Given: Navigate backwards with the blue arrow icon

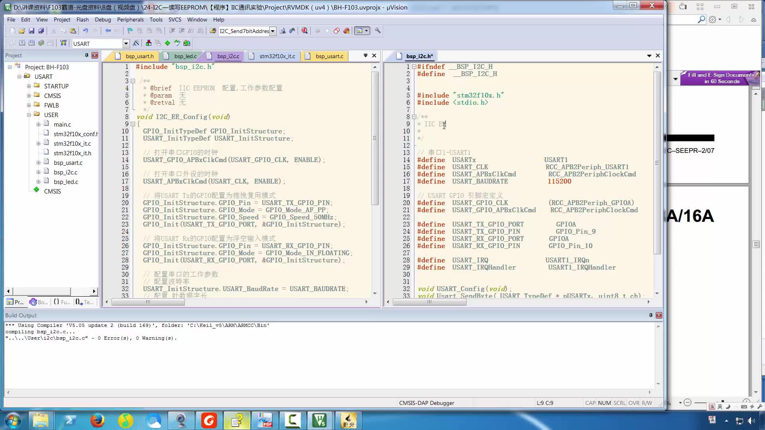Looking at the screenshot, I should [108, 31].
